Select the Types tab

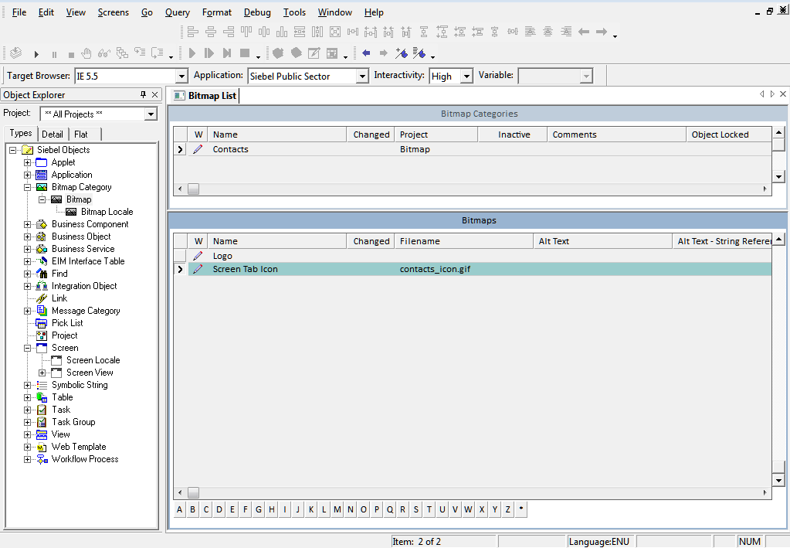click(x=21, y=133)
